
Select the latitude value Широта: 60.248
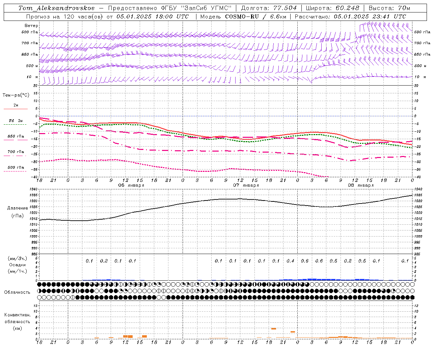(x=332, y=8)
